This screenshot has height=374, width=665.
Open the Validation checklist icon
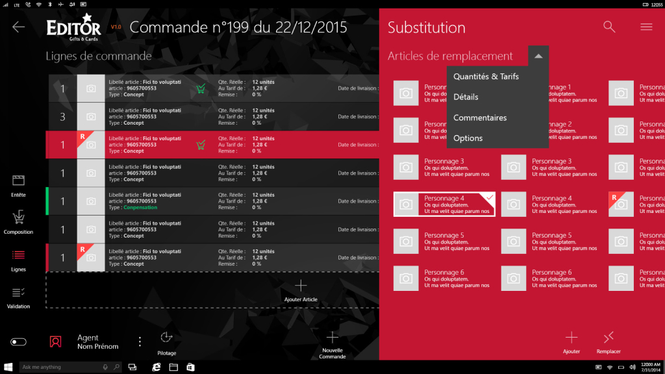tap(18, 296)
